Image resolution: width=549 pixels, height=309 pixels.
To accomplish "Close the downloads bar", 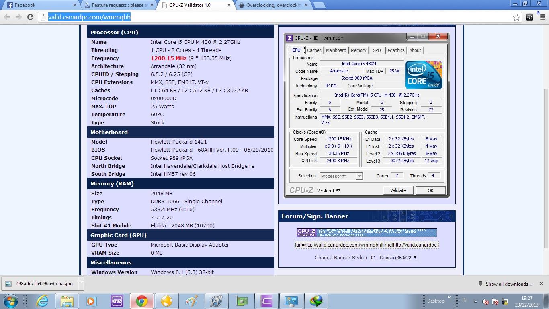I will coord(541,284).
